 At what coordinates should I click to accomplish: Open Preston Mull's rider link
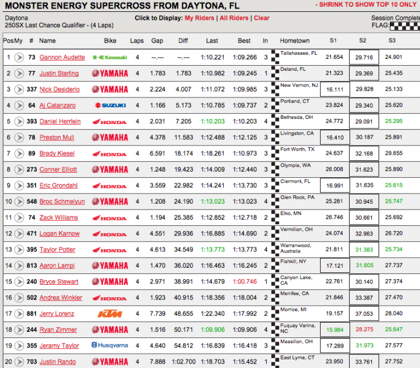57,138
